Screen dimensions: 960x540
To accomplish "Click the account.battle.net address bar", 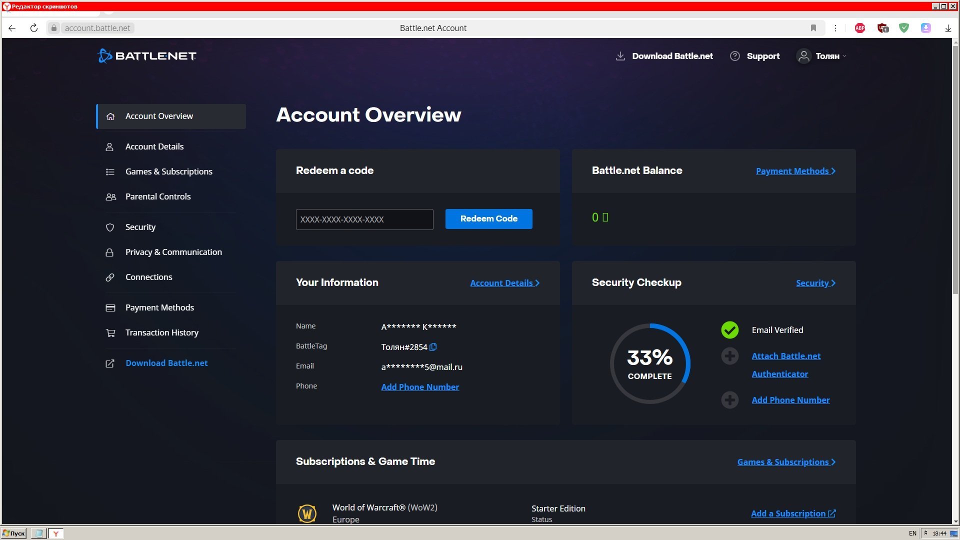I will 97,28.
